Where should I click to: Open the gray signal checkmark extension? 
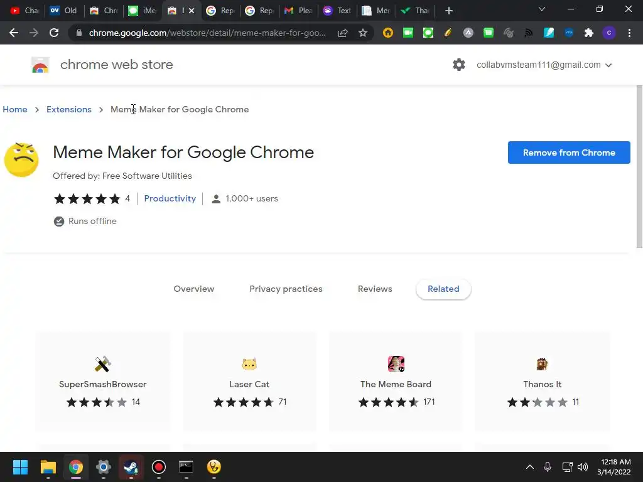(x=508, y=33)
